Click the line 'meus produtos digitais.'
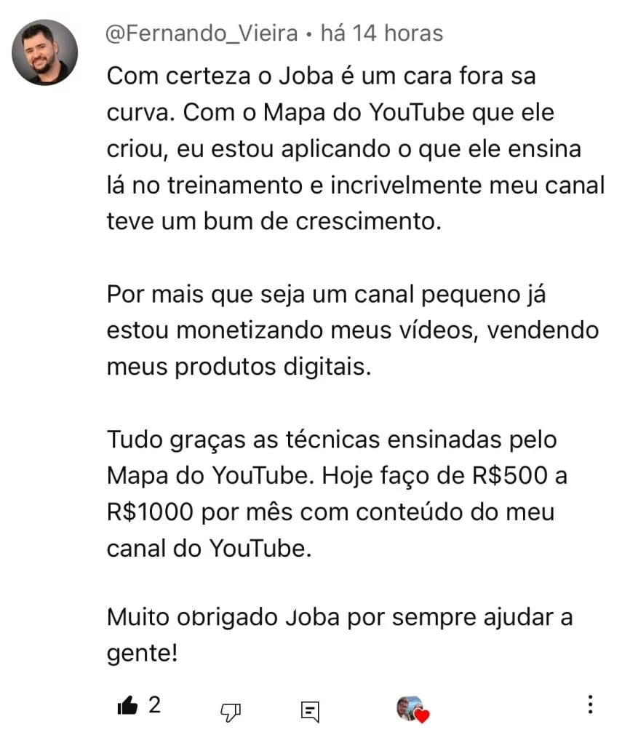Viewport: 622px width, 743px height. pyautogui.click(x=239, y=367)
